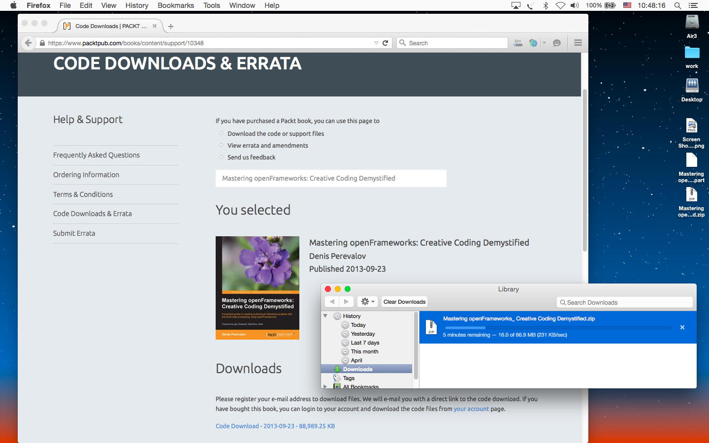Open the URL bar history dropdown arrow
Image resolution: width=709 pixels, height=443 pixels.
point(376,43)
